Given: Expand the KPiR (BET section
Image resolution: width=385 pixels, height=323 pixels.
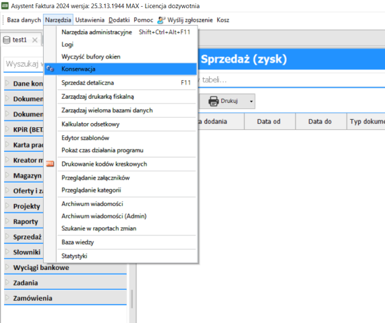Looking at the screenshot, I should pos(7,129).
